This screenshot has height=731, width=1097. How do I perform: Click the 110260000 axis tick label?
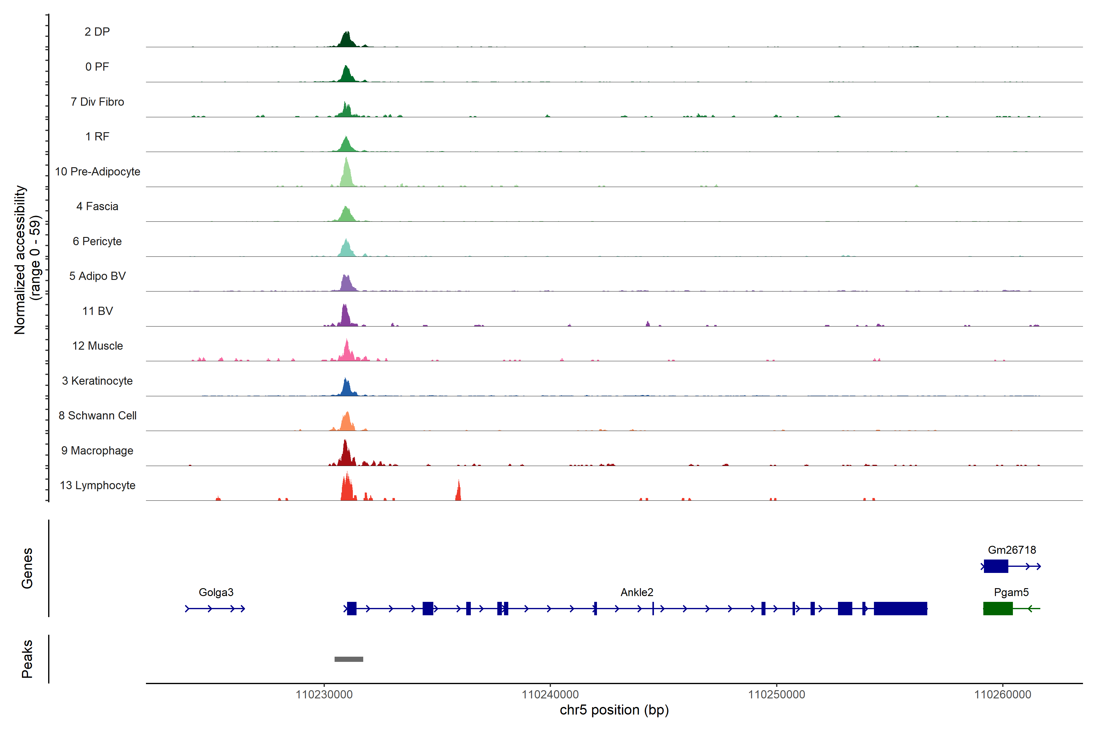(x=1002, y=694)
